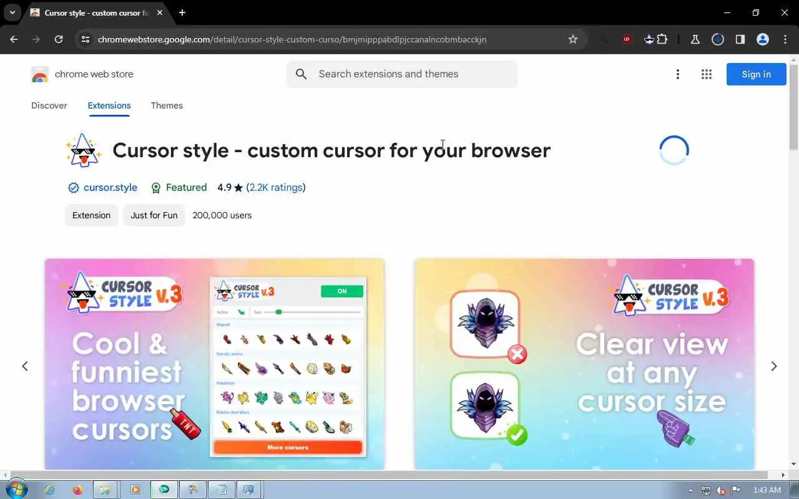The image size is (799, 499).
Task: Show the Chrome downloads indicator
Action: (x=718, y=39)
